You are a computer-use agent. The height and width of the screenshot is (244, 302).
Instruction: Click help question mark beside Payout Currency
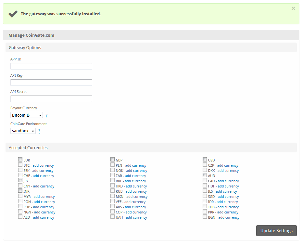46,115
